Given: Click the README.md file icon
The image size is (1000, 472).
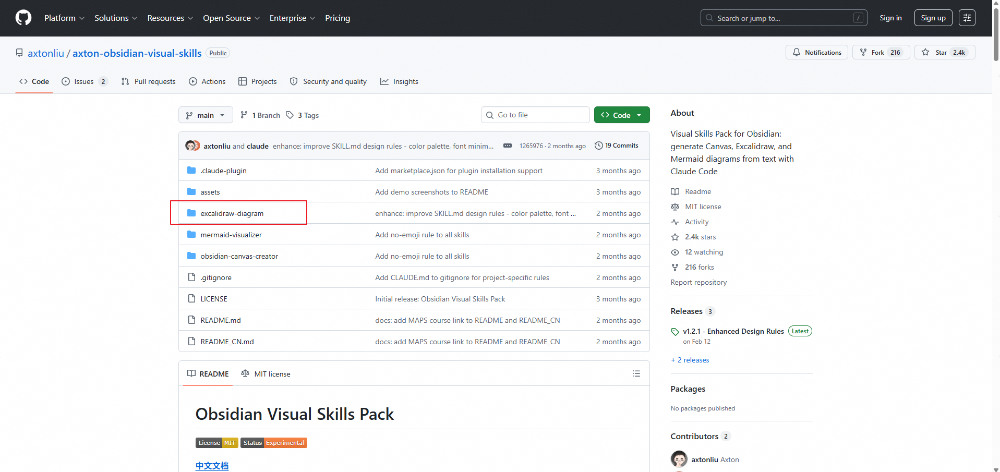Looking at the screenshot, I should (191, 320).
